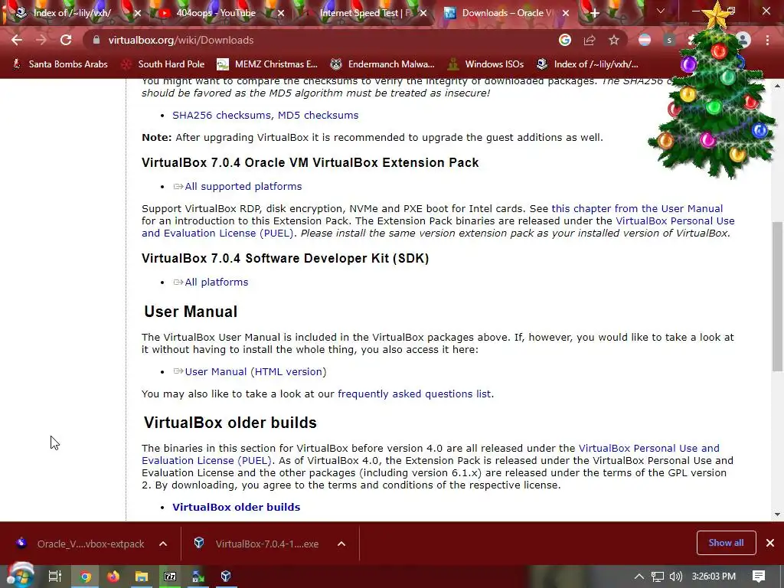Open the Windows ISOs bookmark

click(486, 64)
